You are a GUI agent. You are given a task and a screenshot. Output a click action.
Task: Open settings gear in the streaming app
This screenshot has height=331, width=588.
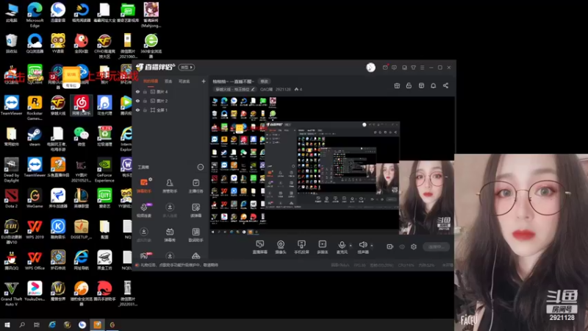pyautogui.click(x=414, y=246)
